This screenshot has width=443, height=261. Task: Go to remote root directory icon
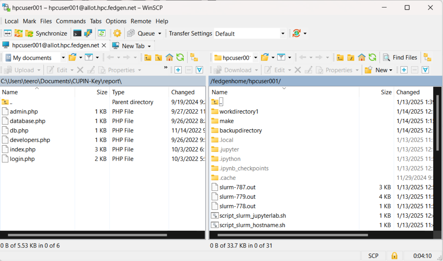351,57
